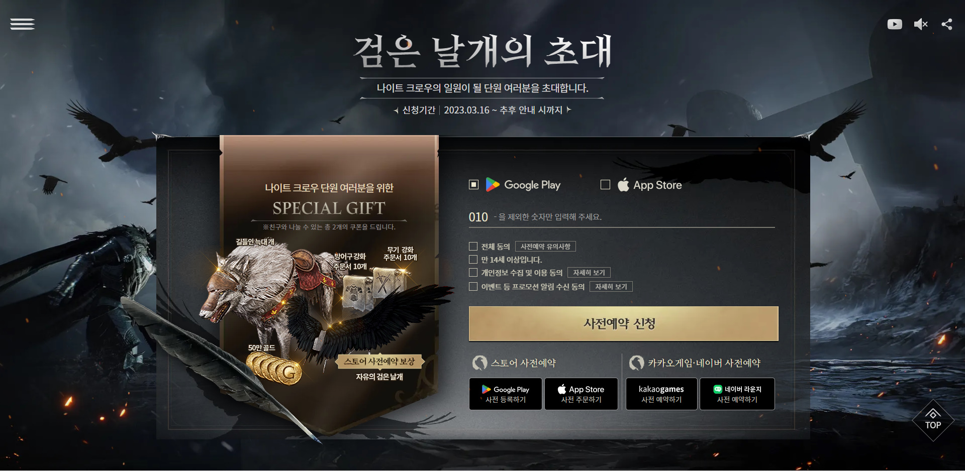The image size is (965, 471).
Task: Select the Google Play platform checkbox
Action: click(473, 185)
